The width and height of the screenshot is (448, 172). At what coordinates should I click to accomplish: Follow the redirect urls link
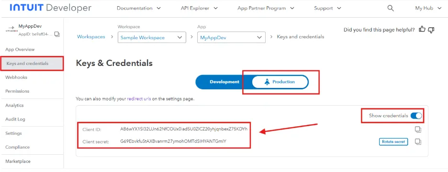tap(139, 99)
